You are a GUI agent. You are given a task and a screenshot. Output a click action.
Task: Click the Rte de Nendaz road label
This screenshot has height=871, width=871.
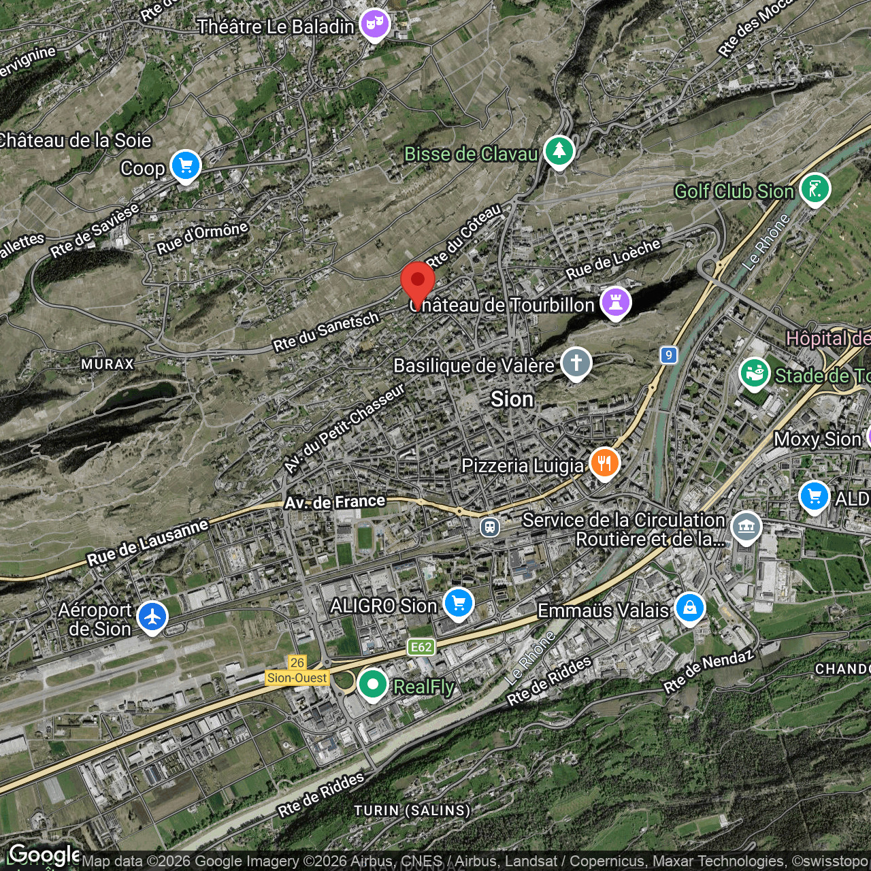710,670
